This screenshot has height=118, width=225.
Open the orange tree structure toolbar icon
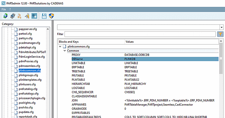pyautogui.click(x=19, y=16)
